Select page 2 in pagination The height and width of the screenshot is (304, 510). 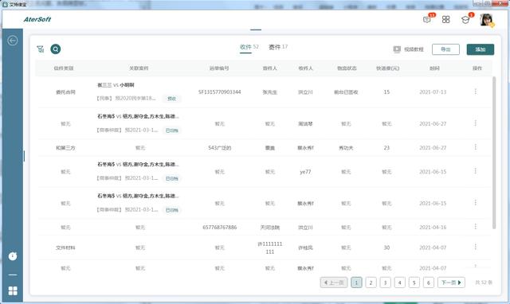371,283
